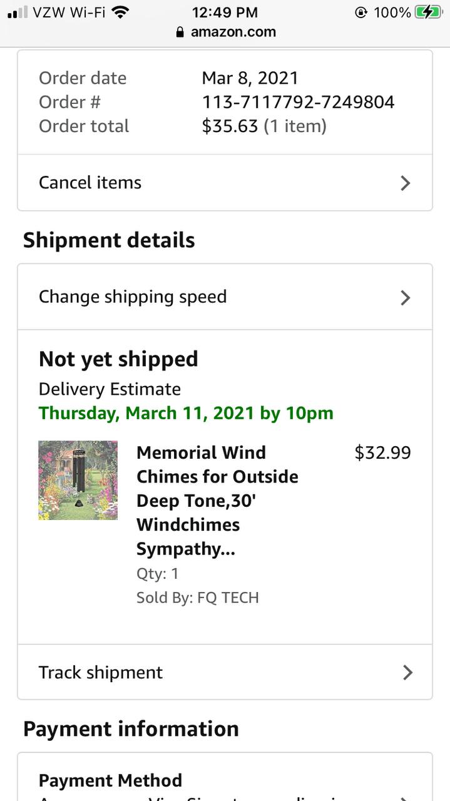Tap the Sold By: FQ TECH seller text

click(x=198, y=598)
